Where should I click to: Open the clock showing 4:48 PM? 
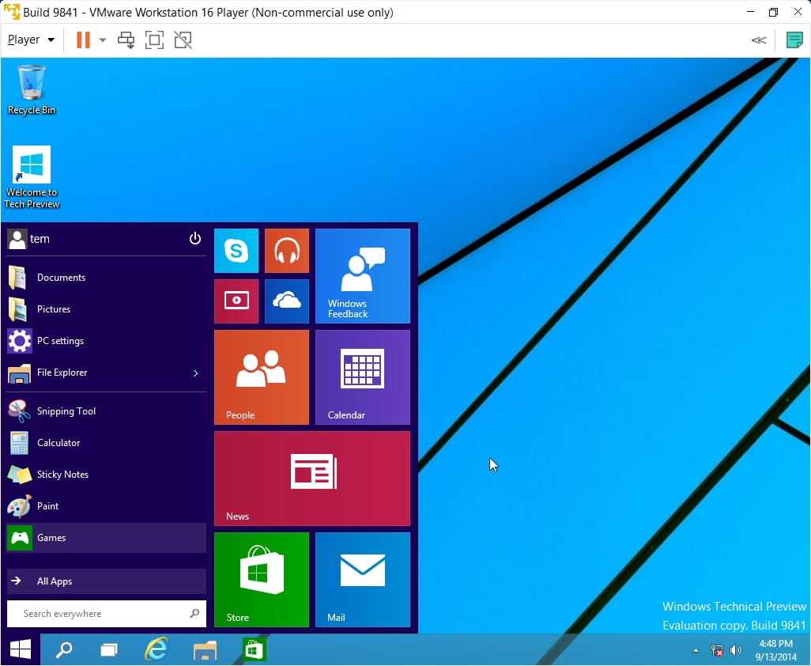[775, 650]
